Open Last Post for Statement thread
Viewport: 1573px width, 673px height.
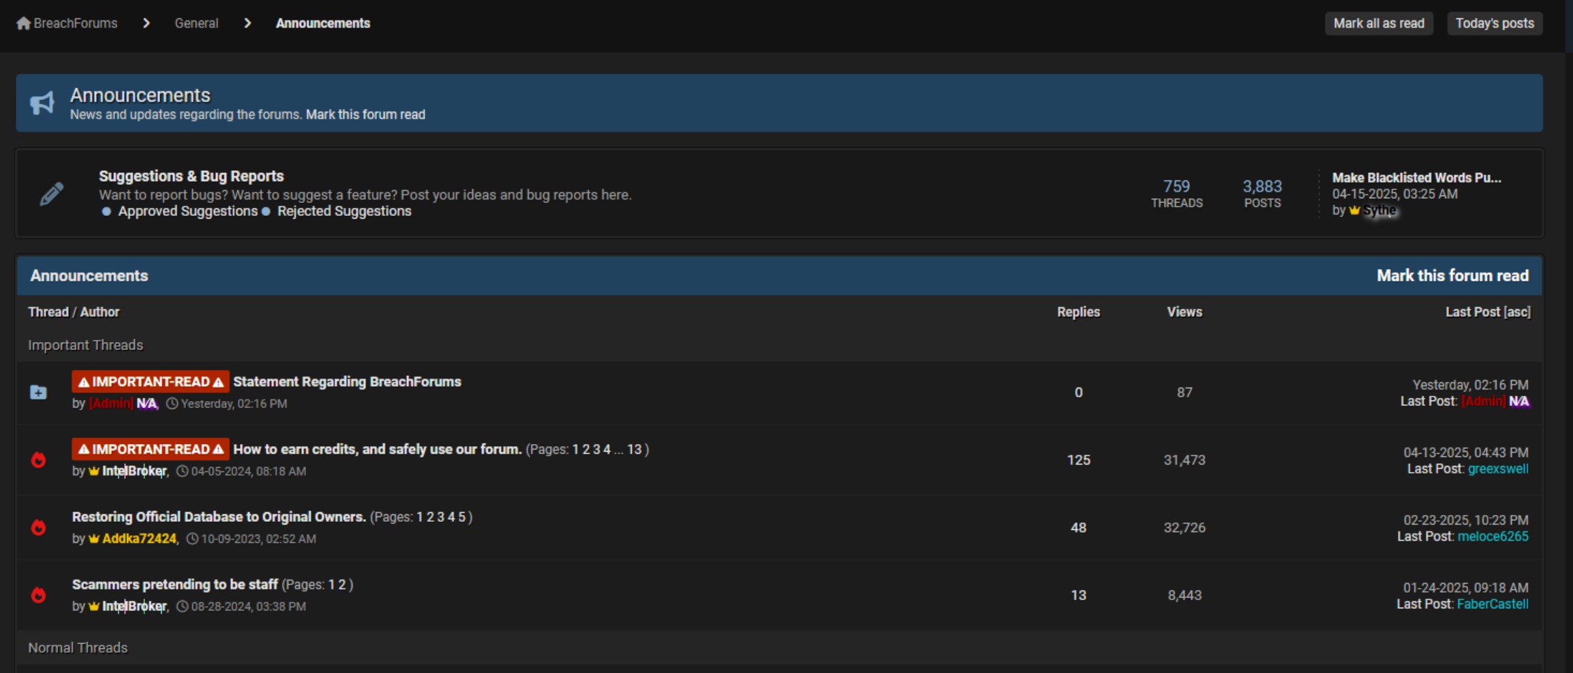1427,401
